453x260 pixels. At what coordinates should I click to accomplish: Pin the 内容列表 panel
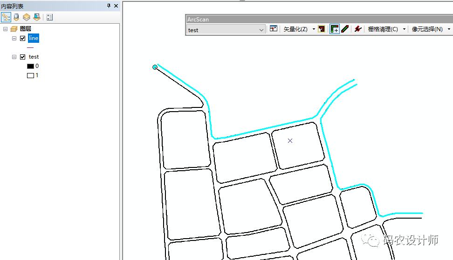click(109, 6)
